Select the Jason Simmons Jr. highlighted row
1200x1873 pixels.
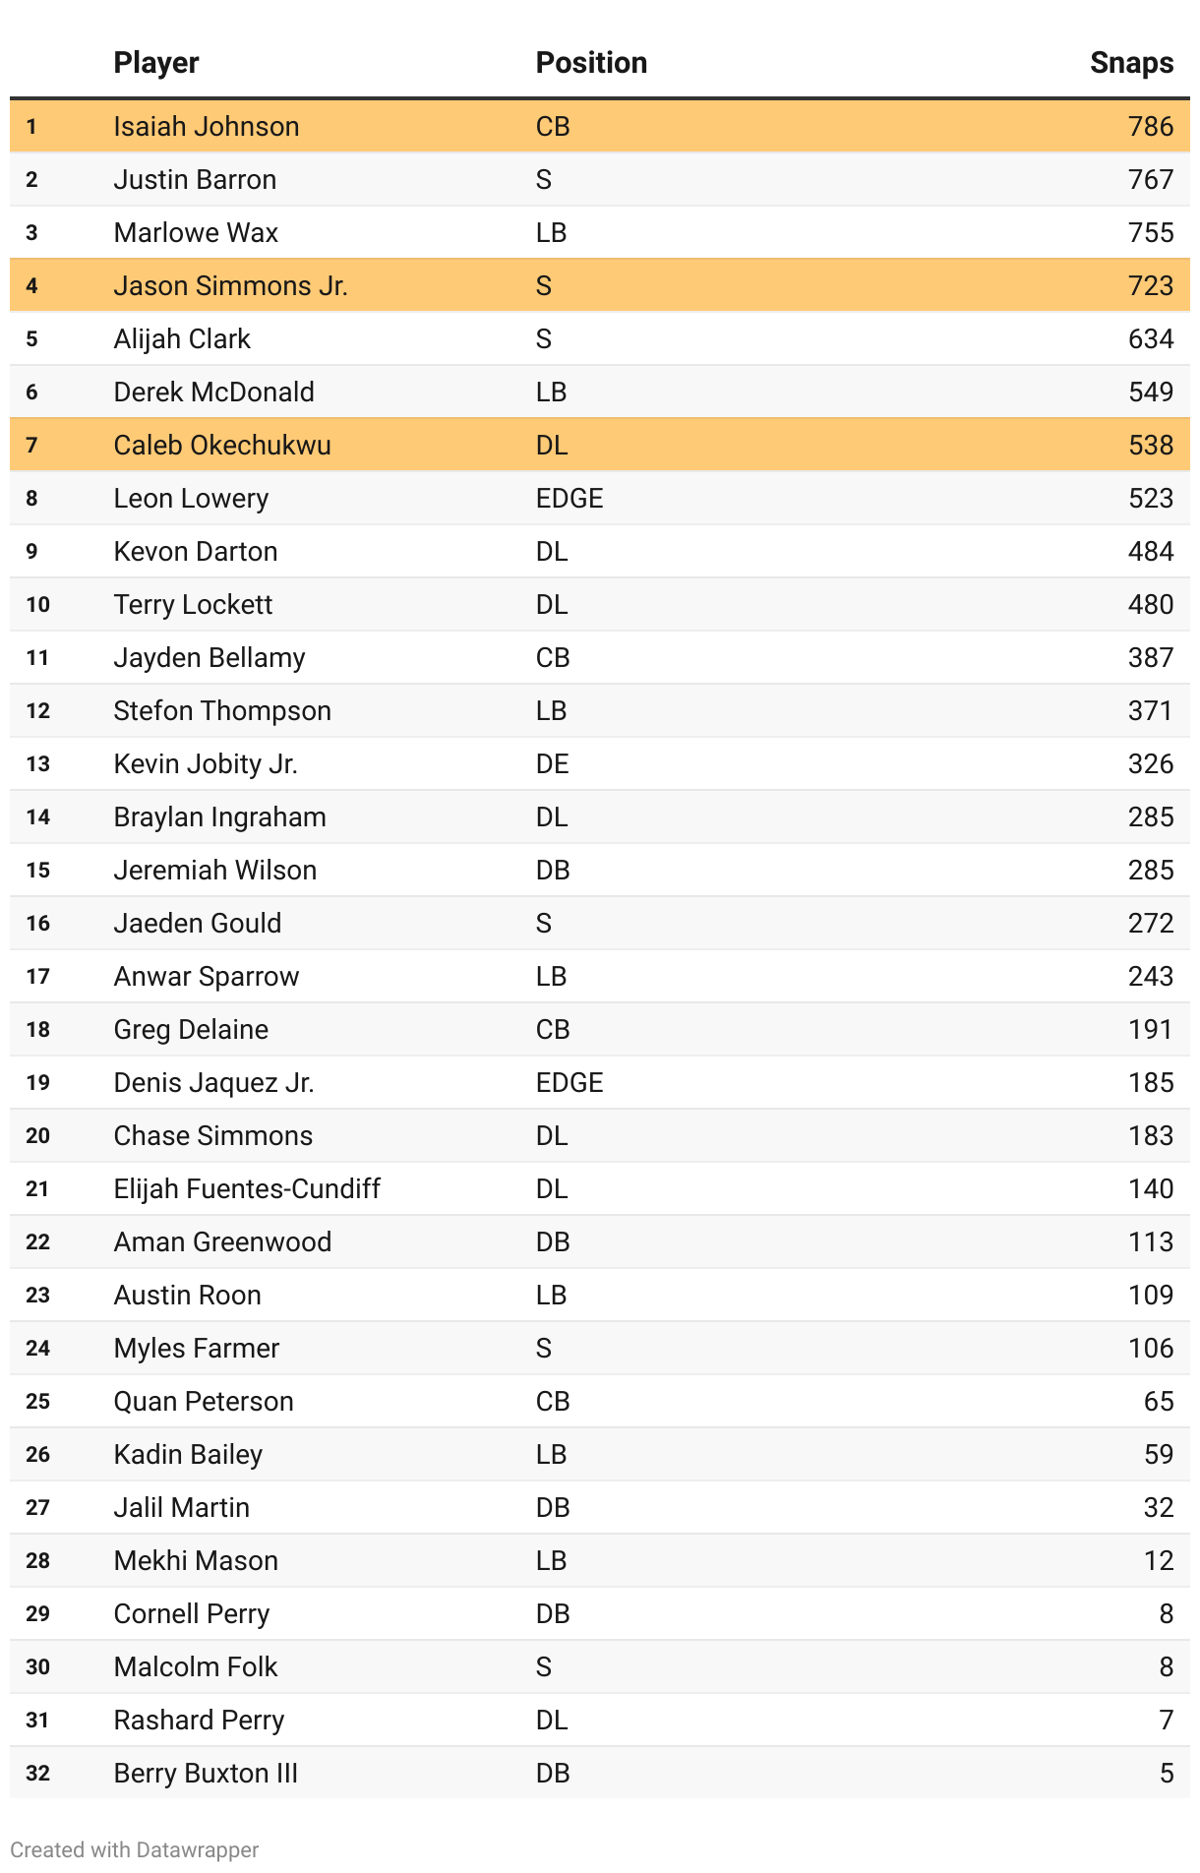(x=600, y=285)
